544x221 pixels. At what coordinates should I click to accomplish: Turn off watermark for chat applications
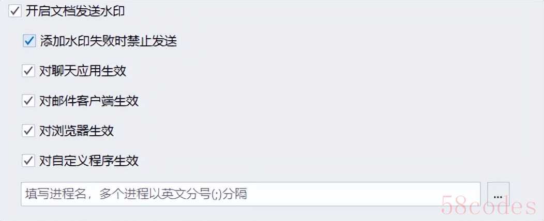coord(28,71)
